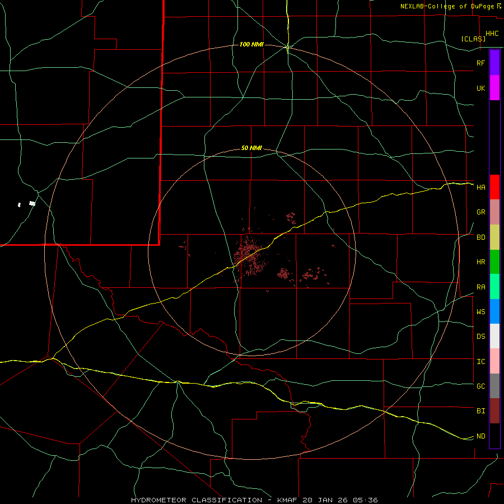The height and width of the screenshot is (504, 504).
Task: Click the "UK" legend label
Action: 480,88
